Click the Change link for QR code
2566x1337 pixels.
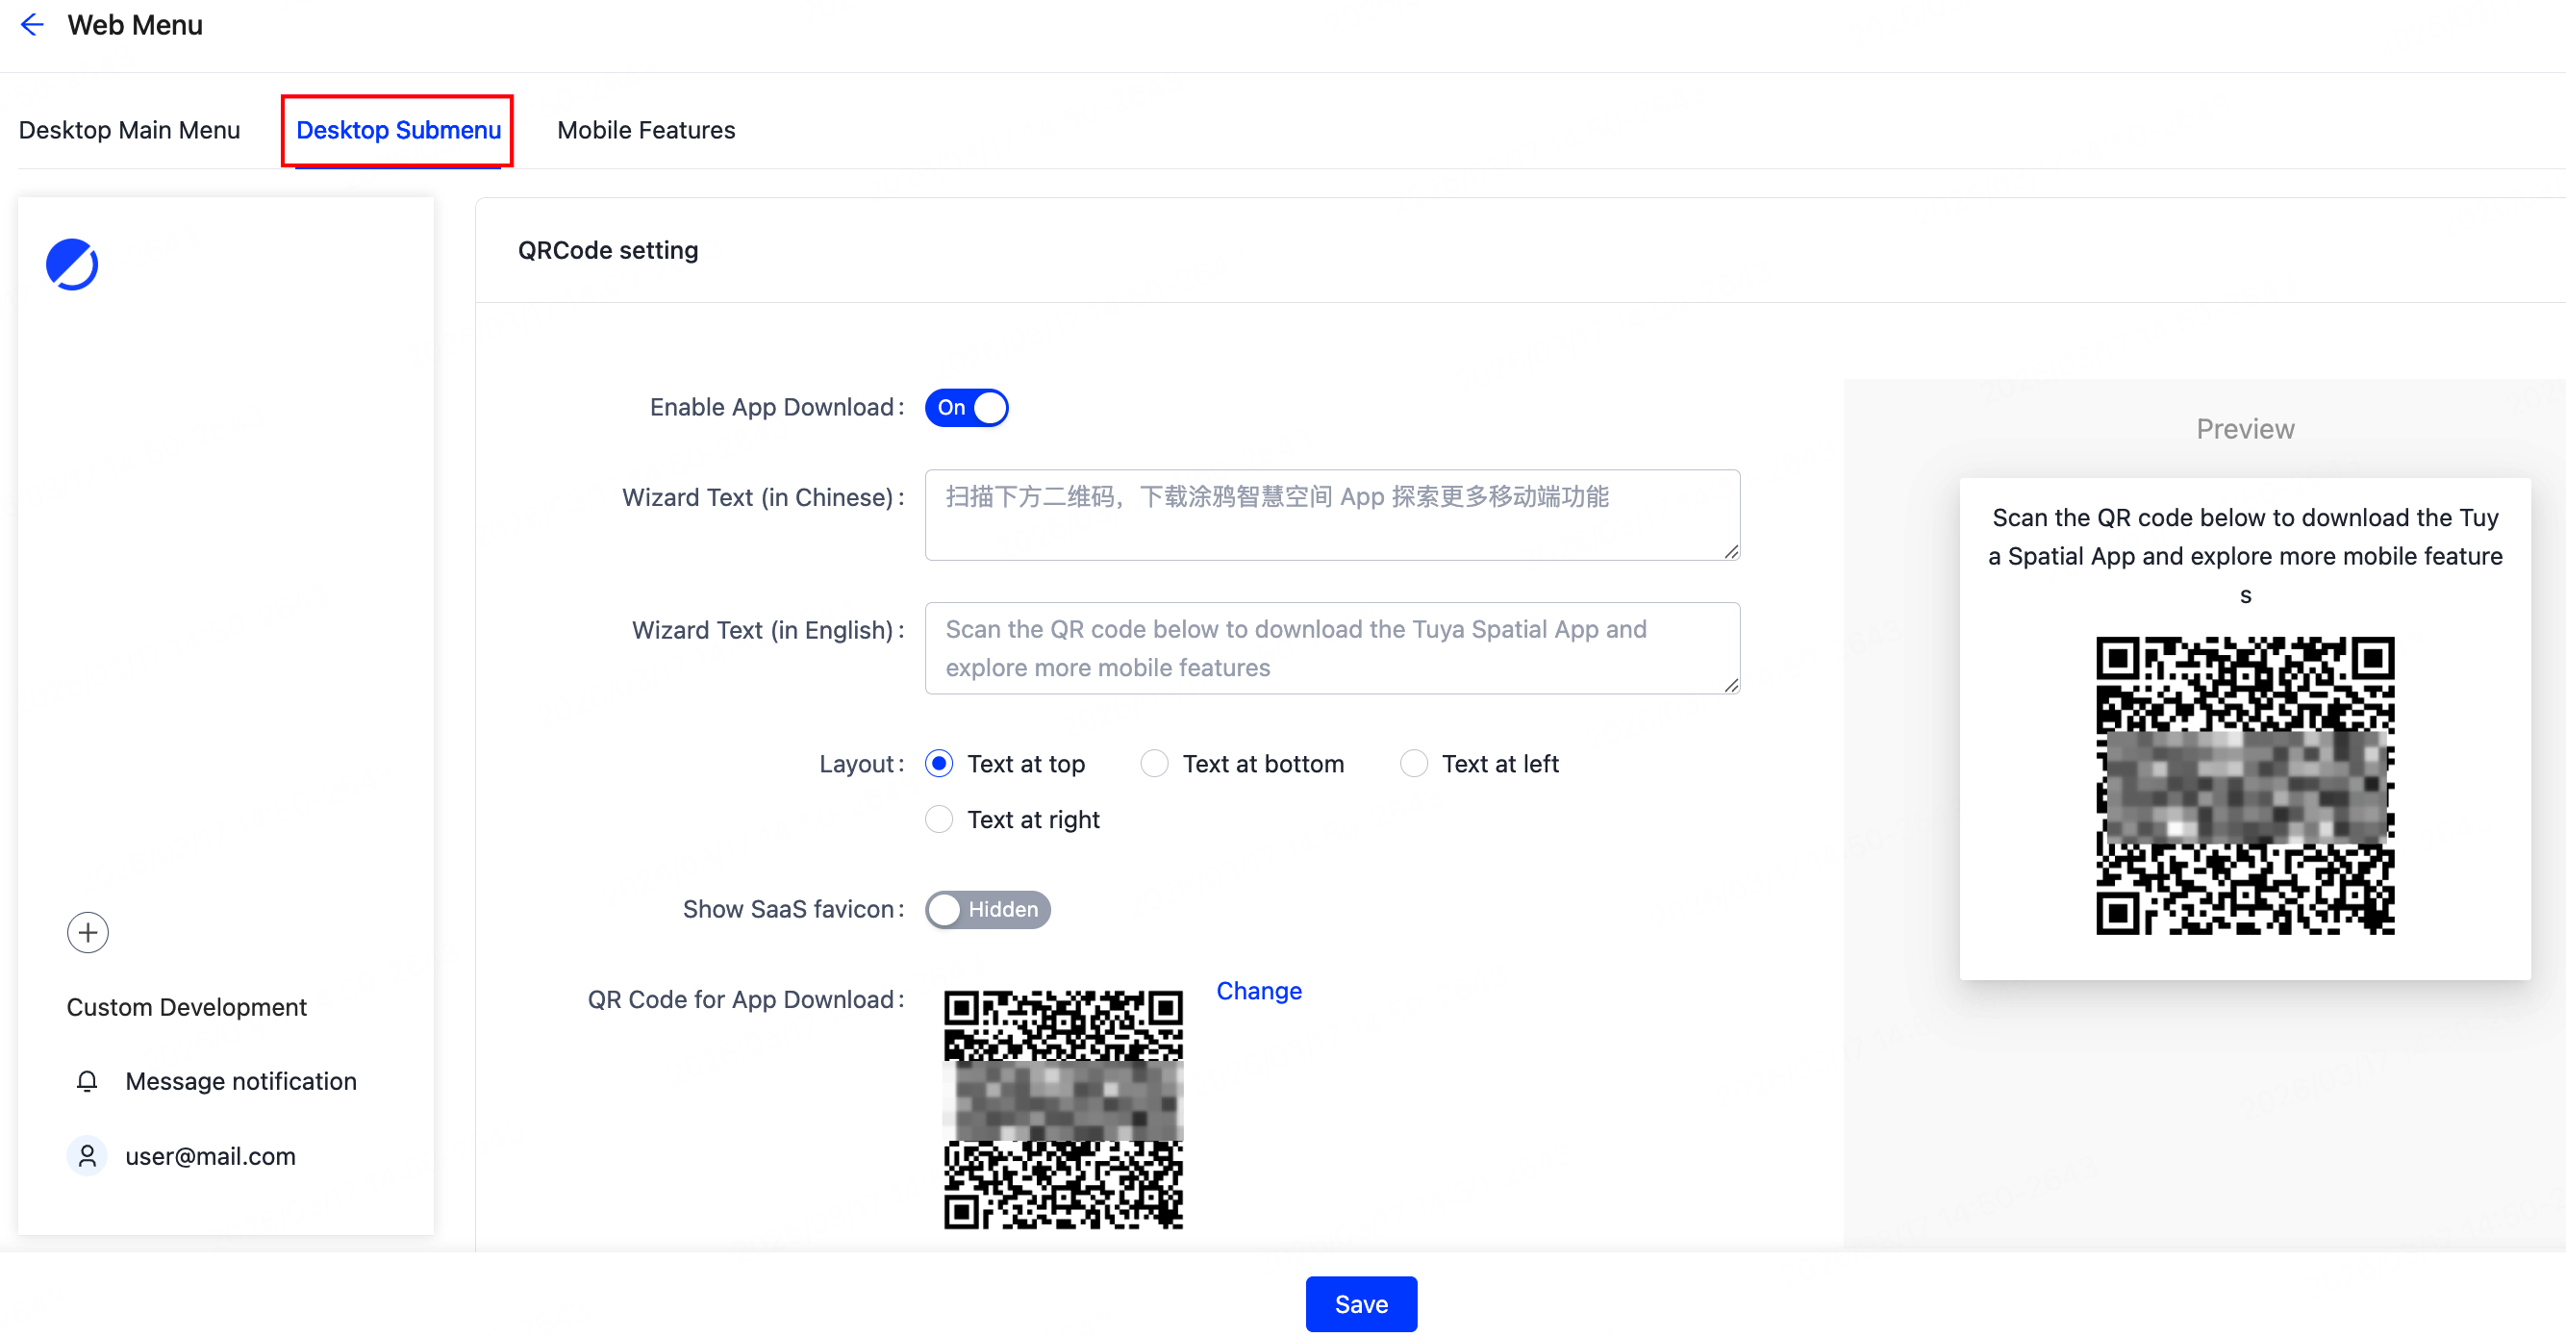point(1258,992)
